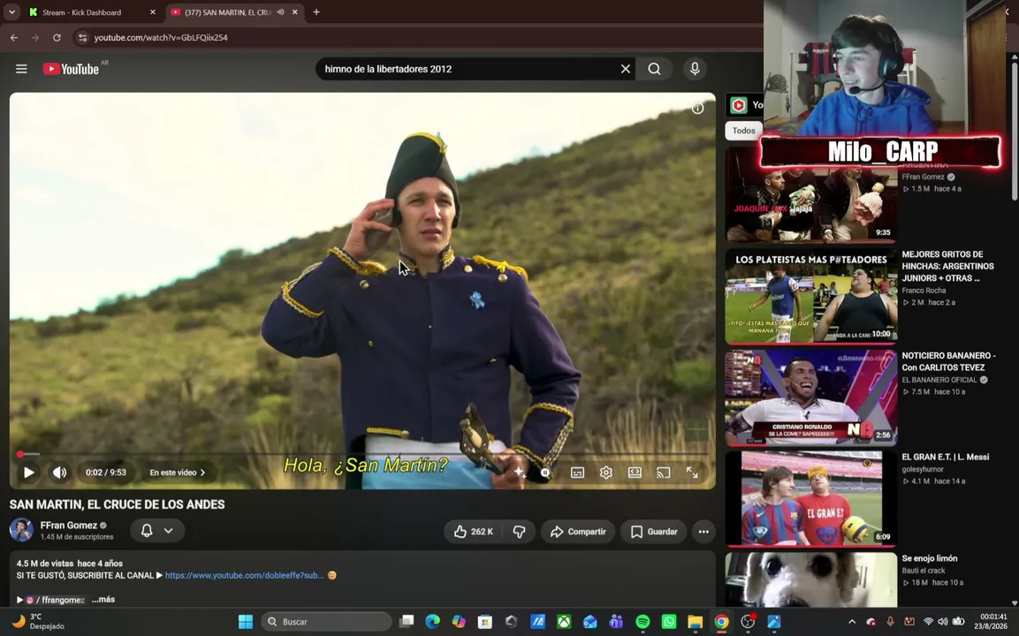Like the video (262 K)
The width and height of the screenshot is (1019, 636).
pyautogui.click(x=473, y=532)
